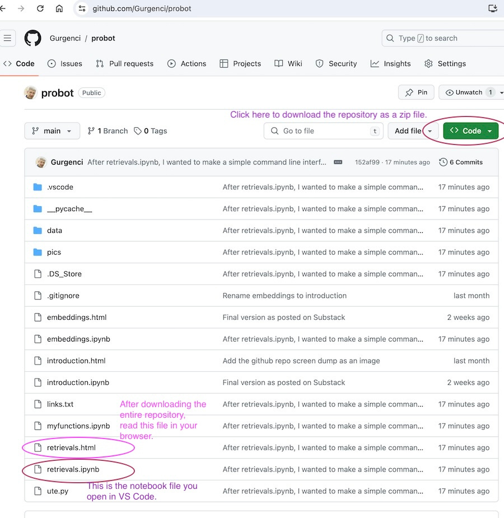This screenshot has width=504, height=518.
Task: Click the __pycache__ folder icon
Action: click(38, 209)
